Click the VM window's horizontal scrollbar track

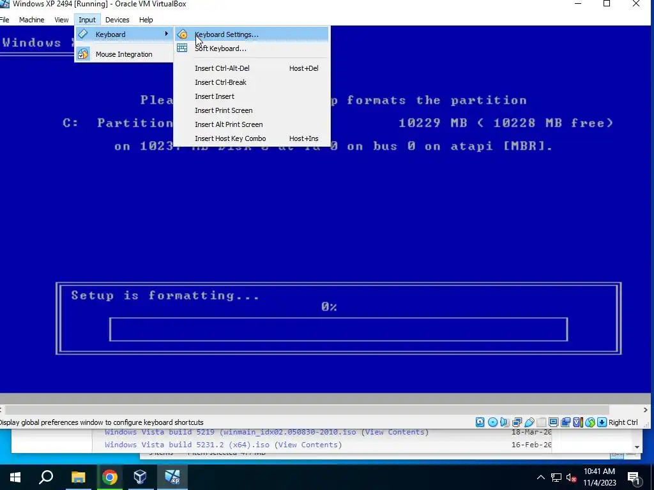click(323, 410)
